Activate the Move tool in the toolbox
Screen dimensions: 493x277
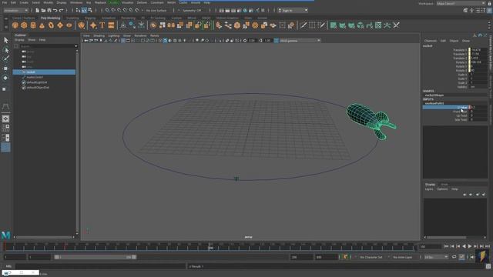(5, 68)
